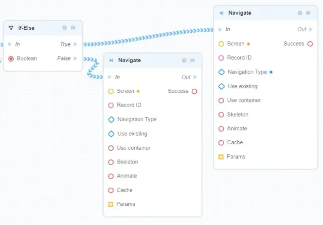Click comment icon on True-branch Navigate node

click(x=308, y=13)
